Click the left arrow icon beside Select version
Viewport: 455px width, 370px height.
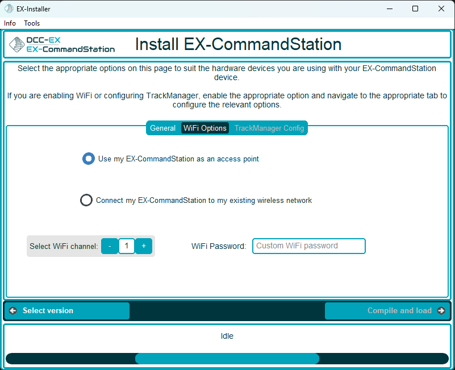tap(12, 311)
